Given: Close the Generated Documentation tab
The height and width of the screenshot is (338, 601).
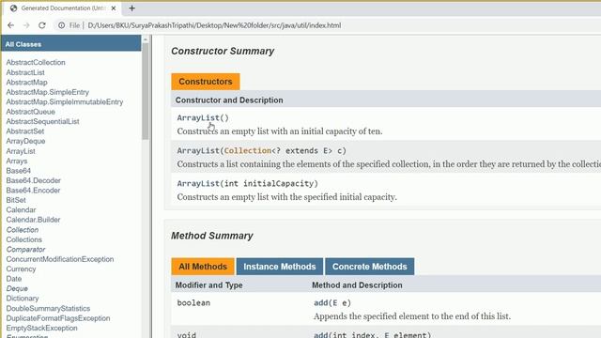Looking at the screenshot, I should tap(114, 8).
